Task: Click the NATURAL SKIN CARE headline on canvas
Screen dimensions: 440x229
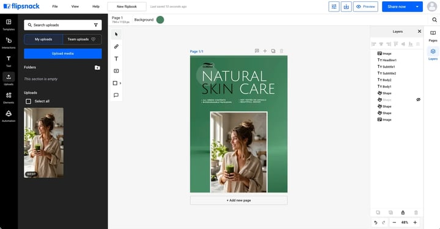Action: click(238, 82)
